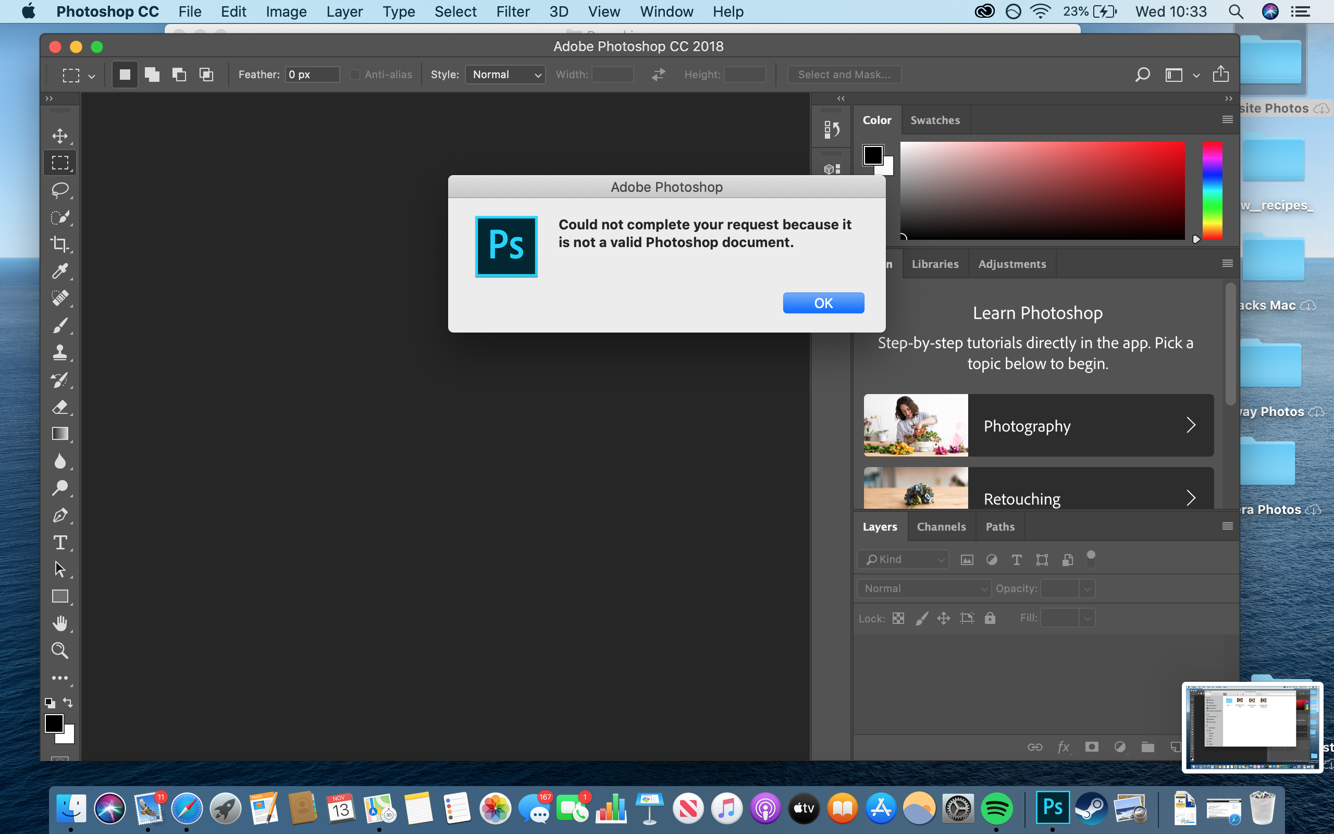Enable the Anti-alias checkbox

(355, 75)
